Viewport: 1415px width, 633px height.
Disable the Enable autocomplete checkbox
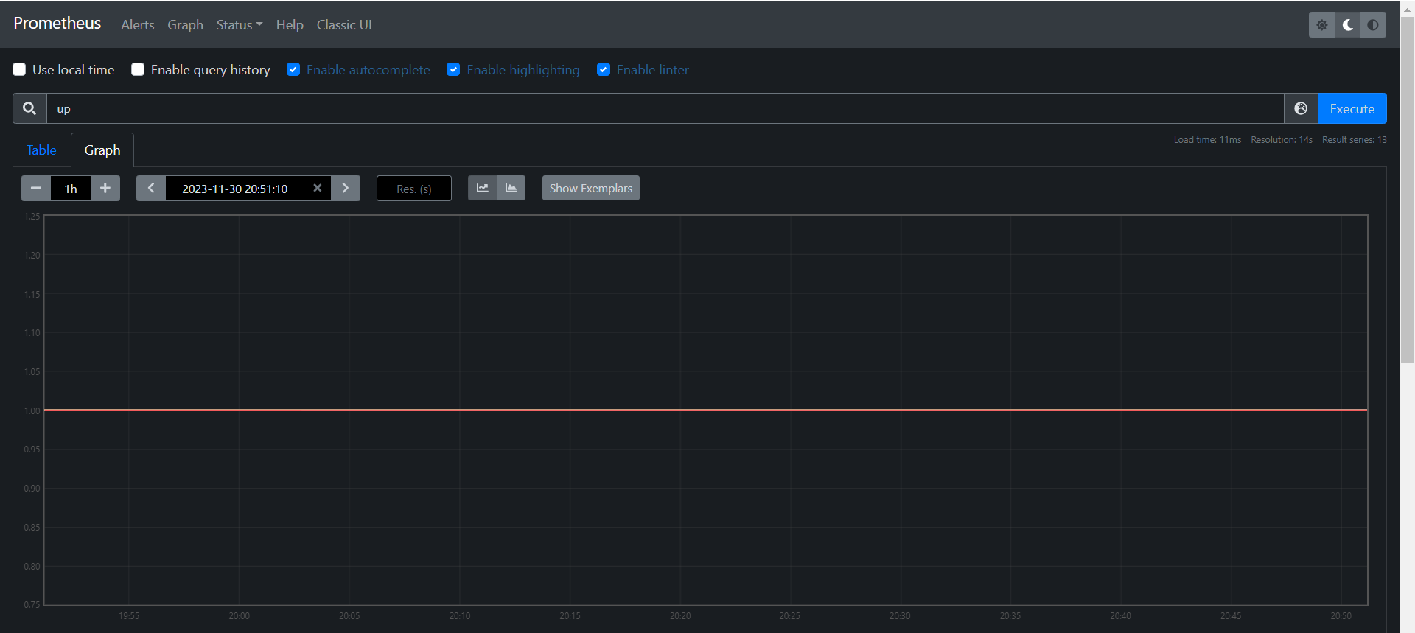[x=293, y=69]
